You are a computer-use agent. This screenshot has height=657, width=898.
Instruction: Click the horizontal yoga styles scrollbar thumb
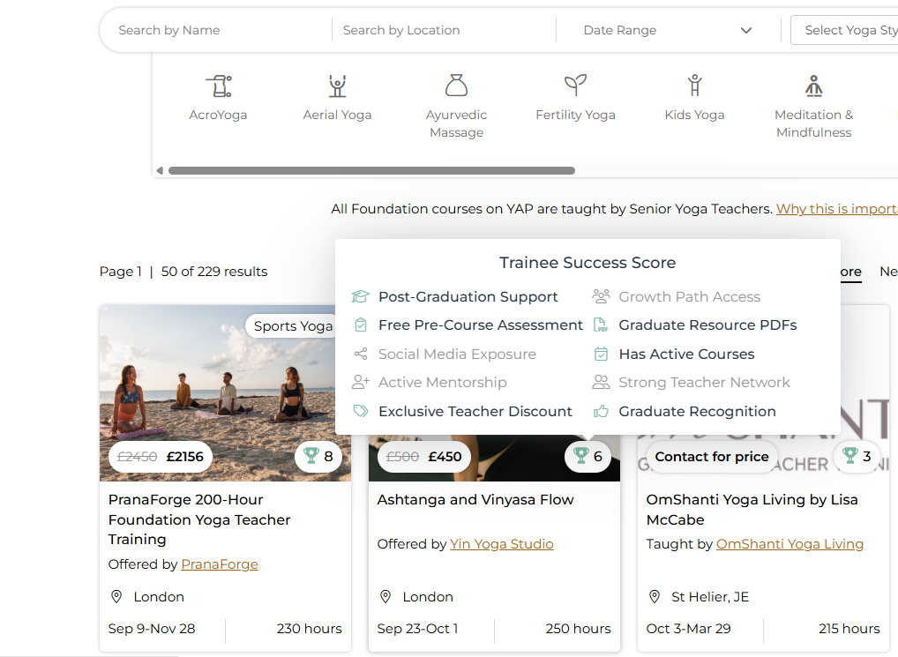click(x=371, y=170)
